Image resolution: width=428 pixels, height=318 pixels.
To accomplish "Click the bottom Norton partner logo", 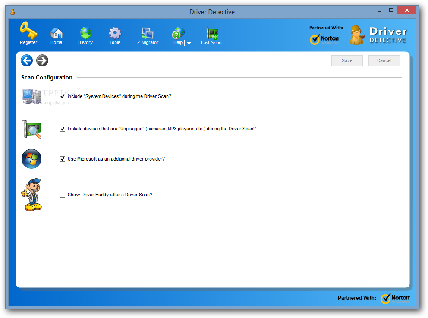I will [395, 298].
